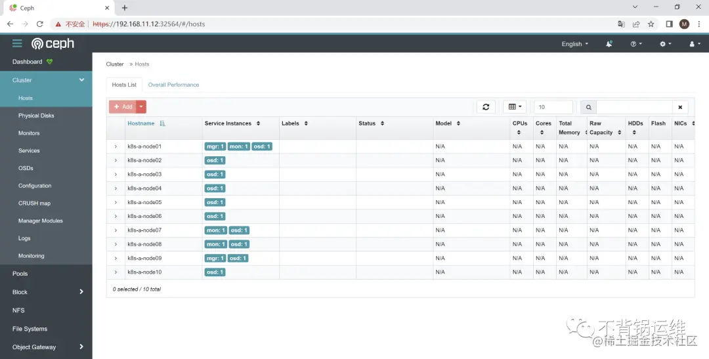Click the browser share icon
709x359 pixels.
tap(636, 24)
